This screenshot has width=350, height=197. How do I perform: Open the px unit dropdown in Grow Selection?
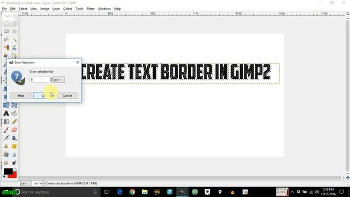point(59,80)
